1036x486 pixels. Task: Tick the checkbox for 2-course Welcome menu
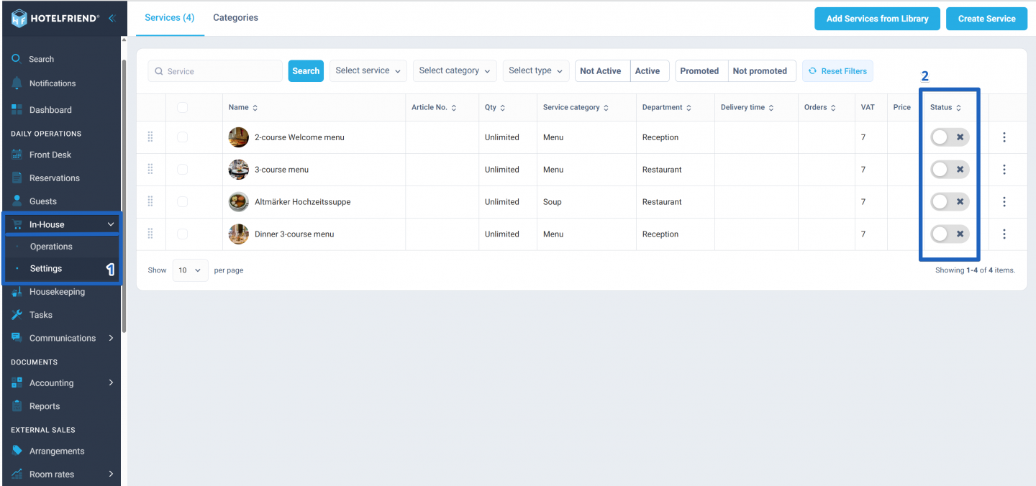182,137
